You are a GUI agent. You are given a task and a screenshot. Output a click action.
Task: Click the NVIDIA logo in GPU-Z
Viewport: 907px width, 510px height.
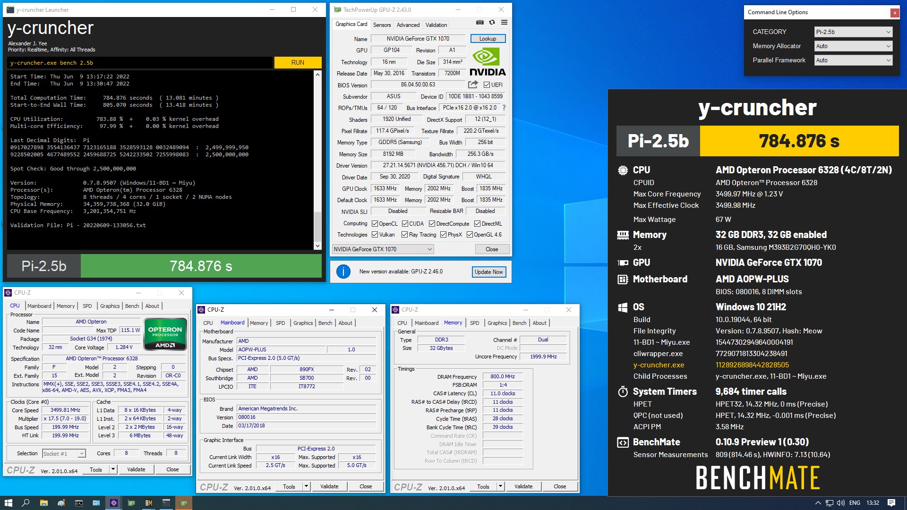pyautogui.click(x=488, y=62)
